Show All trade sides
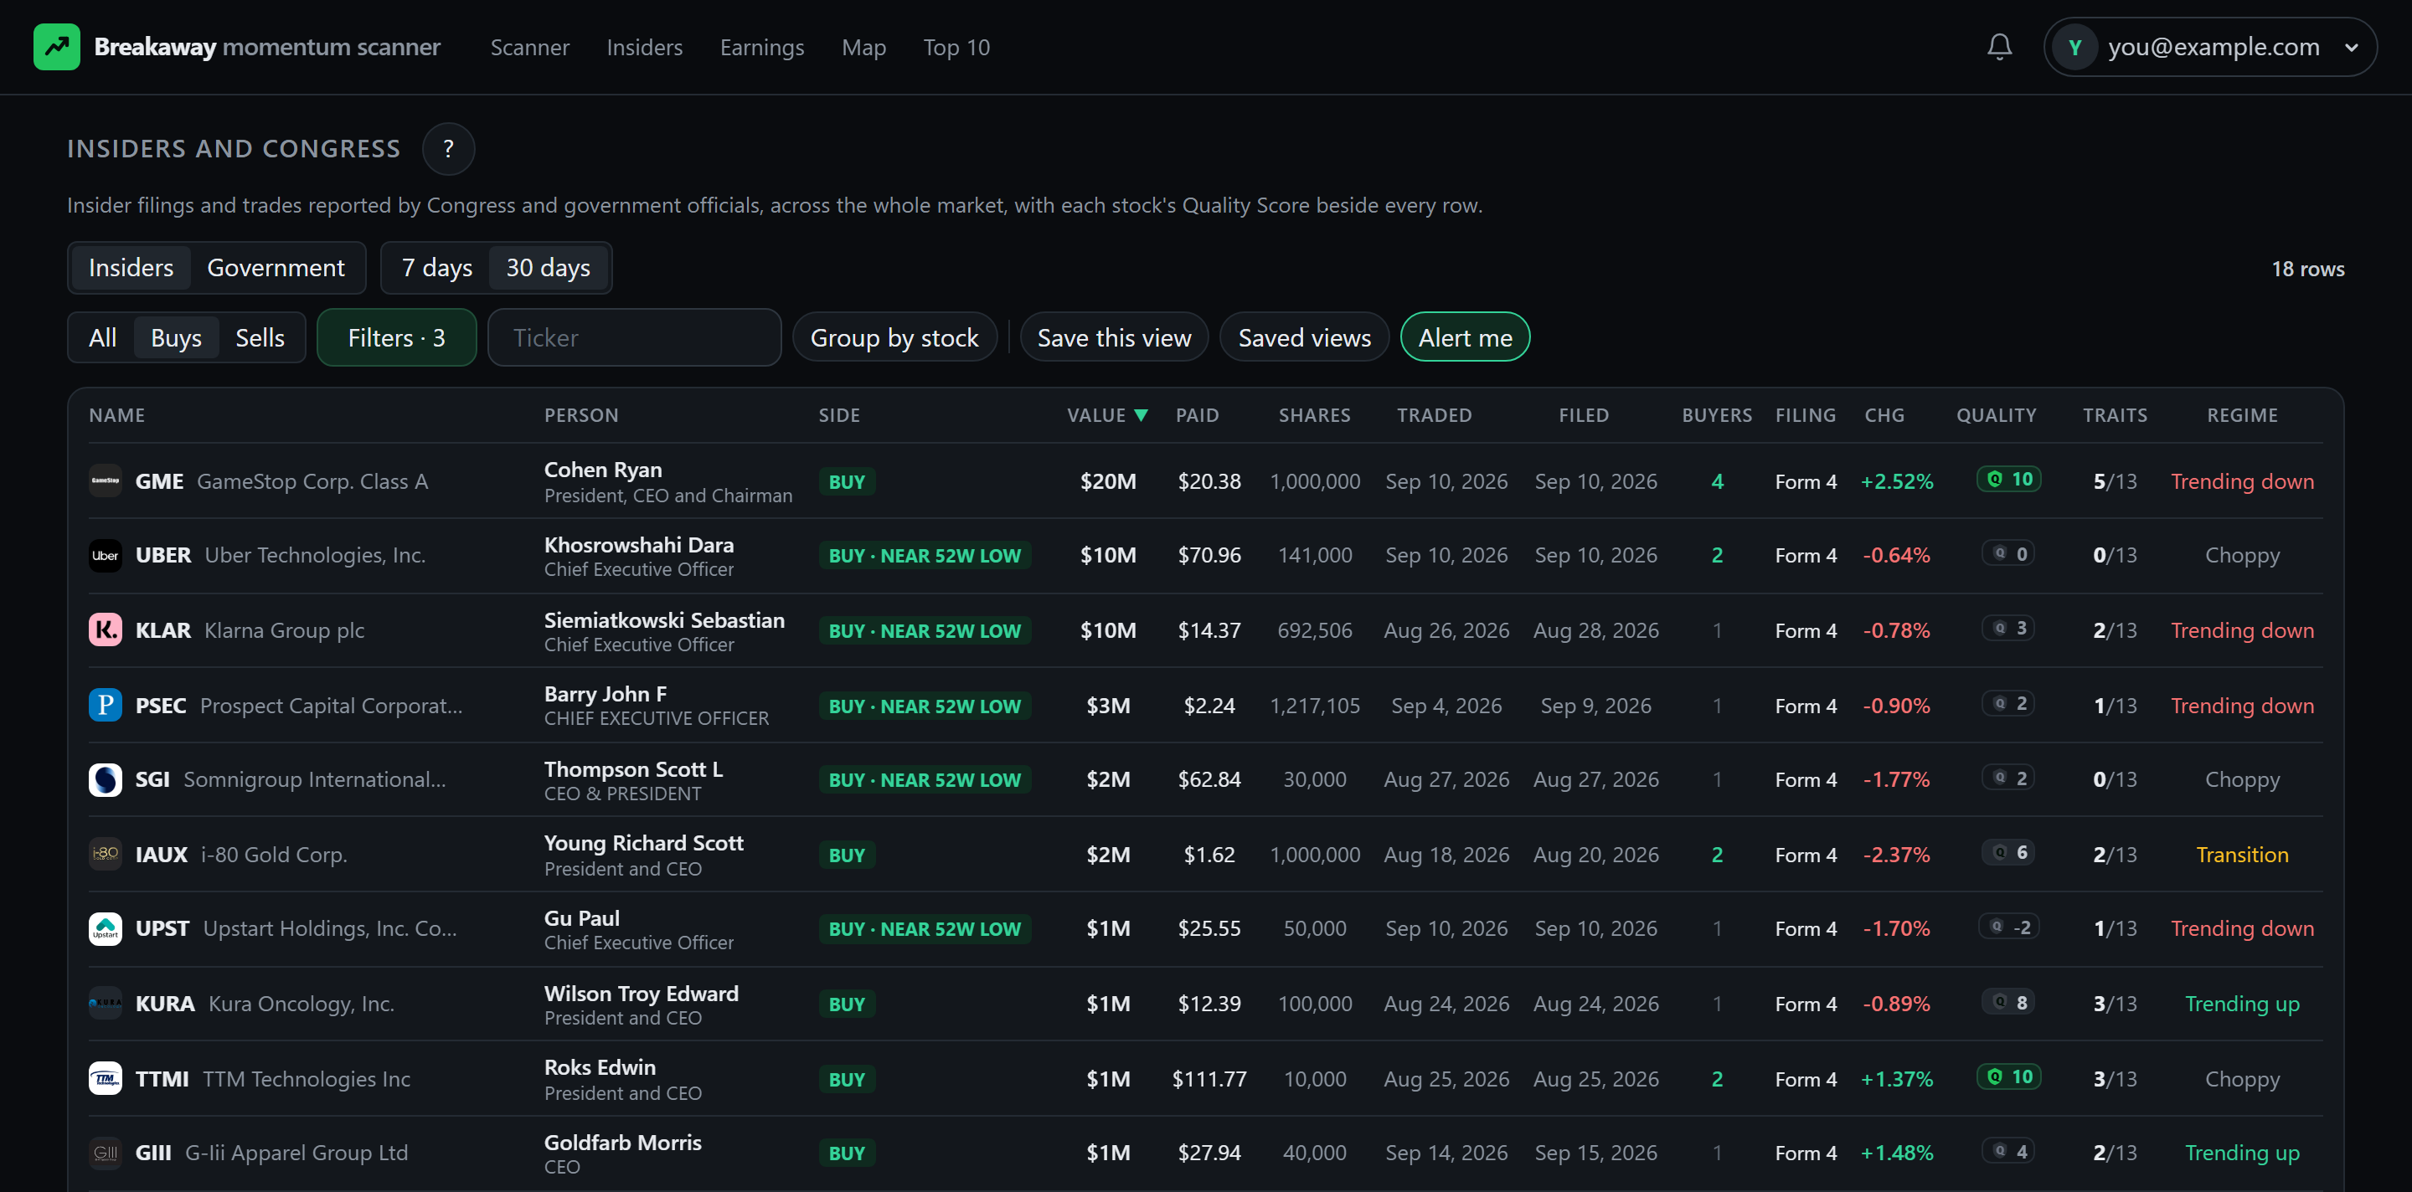 point(102,338)
